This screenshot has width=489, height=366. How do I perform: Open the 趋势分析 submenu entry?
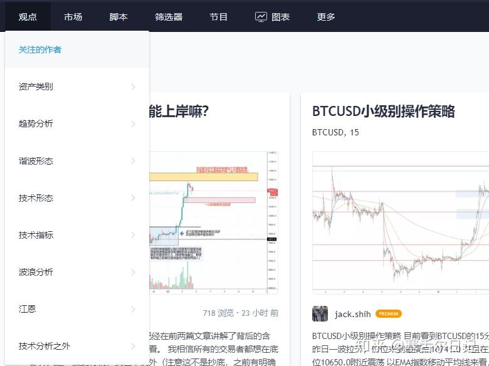pyautogui.click(x=77, y=123)
